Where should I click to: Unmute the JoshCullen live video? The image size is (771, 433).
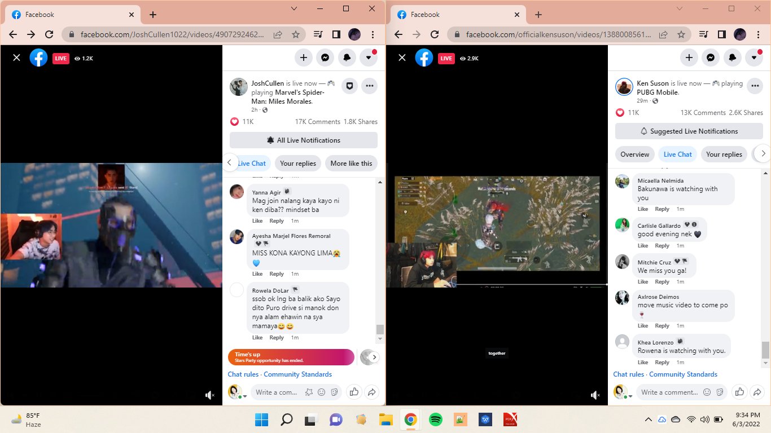(x=209, y=396)
